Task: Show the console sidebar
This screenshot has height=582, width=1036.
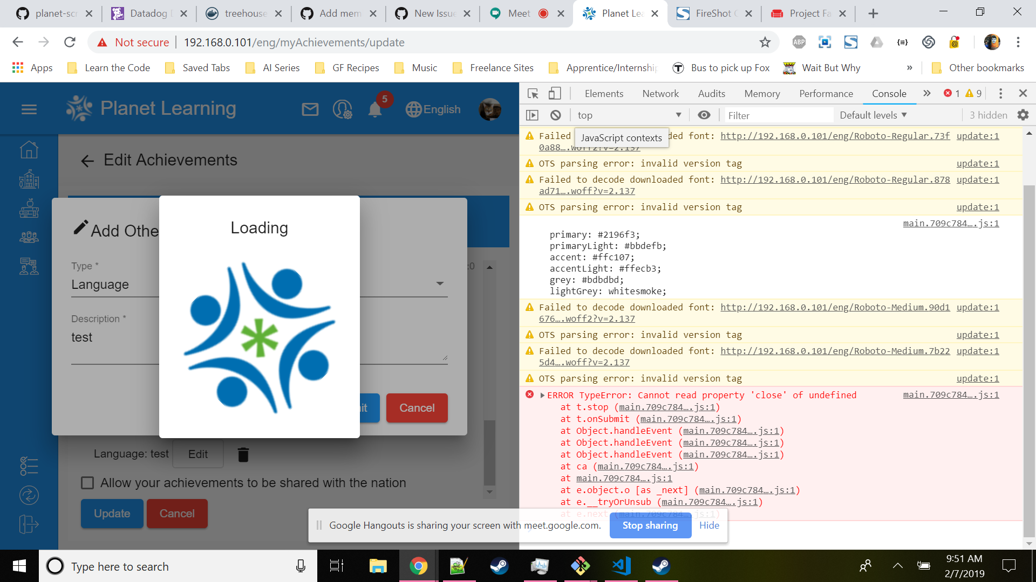Action: coord(532,115)
